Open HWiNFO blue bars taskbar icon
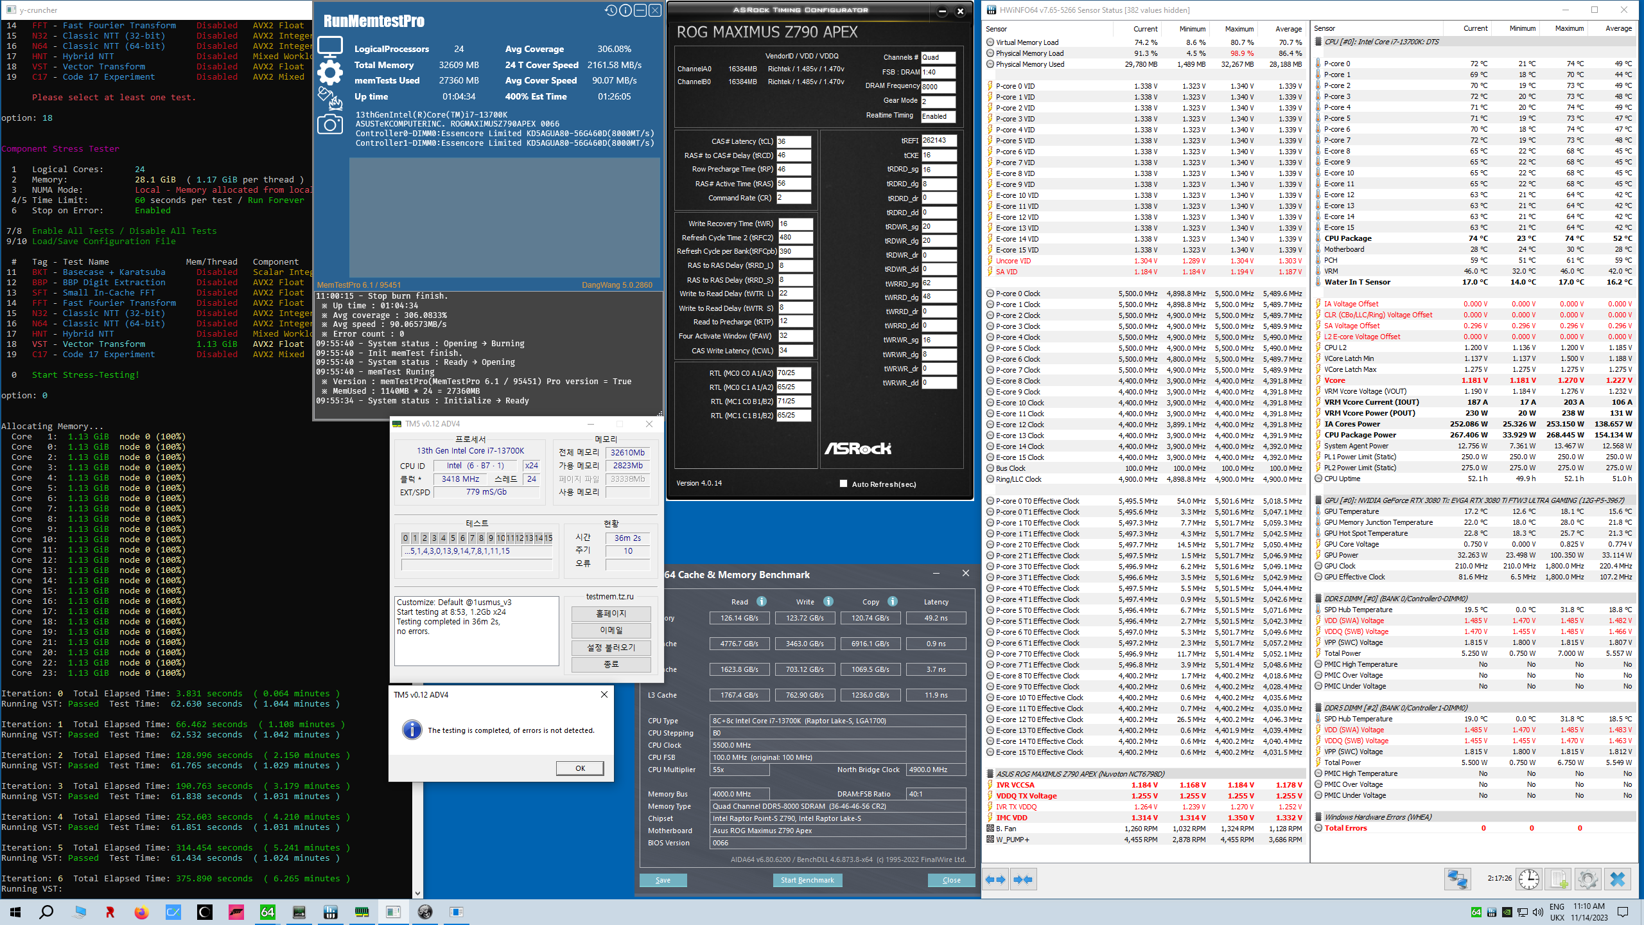Image resolution: width=1644 pixels, height=925 pixels. coord(330,912)
